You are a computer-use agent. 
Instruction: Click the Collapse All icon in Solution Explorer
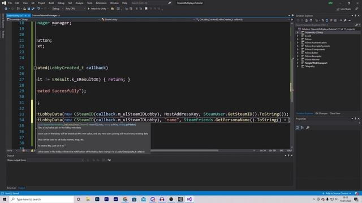point(331,20)
